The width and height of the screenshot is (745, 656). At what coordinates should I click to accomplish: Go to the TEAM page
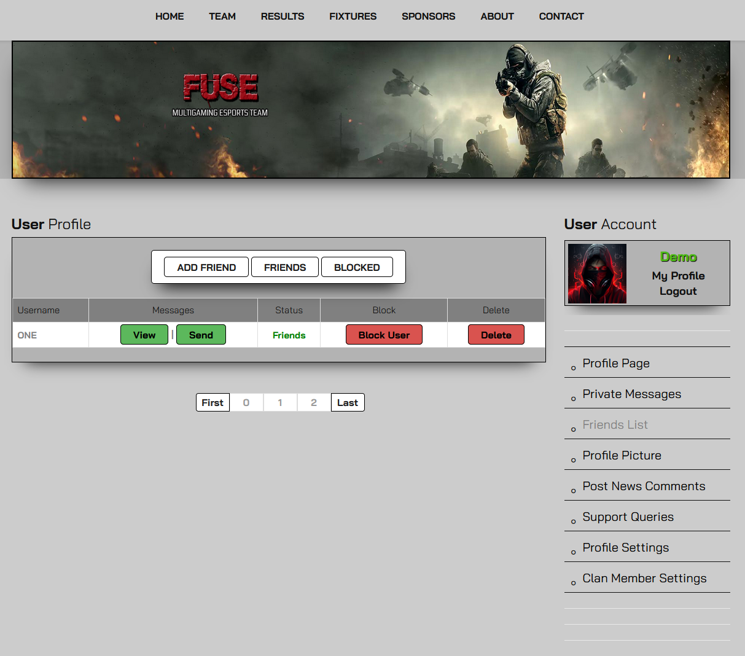tap(222, 17)
